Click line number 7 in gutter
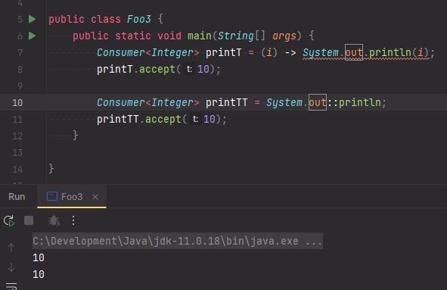This screenshot has height=290, width=447. [20, 52]
